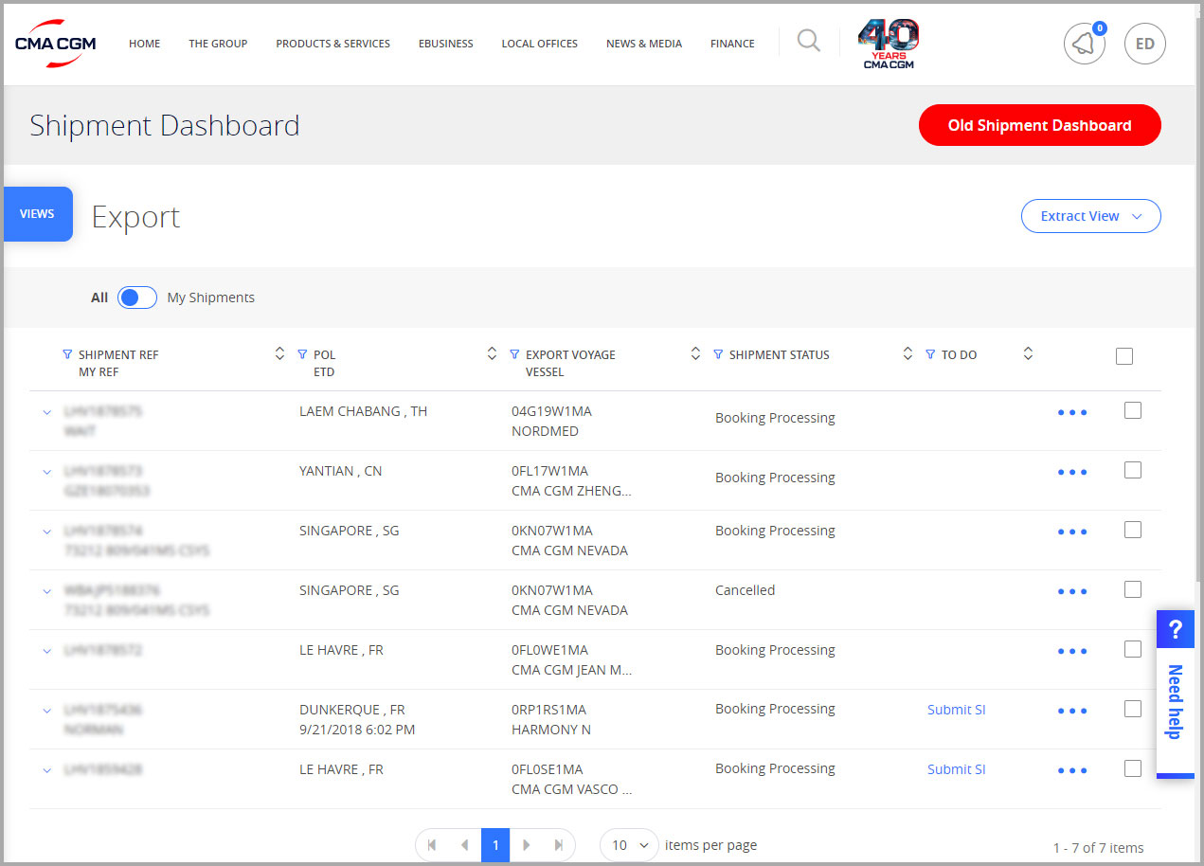Select the checkbox for the YANTIAN, CN row
The height and width of the screenshot is (866, 1204).
(1132, 471)
